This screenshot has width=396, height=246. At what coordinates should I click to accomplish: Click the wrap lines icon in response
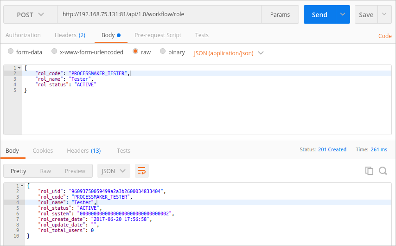(142, 171)
